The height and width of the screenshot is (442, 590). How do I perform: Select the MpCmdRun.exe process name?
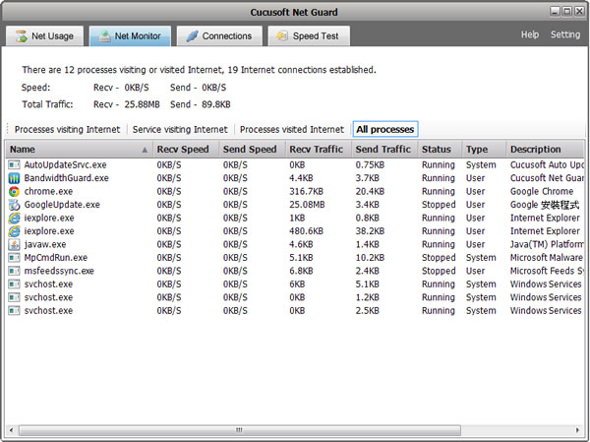pos(56,258)
